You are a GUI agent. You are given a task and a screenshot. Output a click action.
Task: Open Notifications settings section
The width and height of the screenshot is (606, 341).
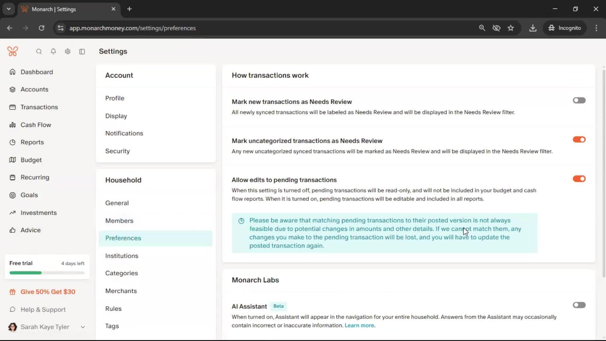[124, 133]
